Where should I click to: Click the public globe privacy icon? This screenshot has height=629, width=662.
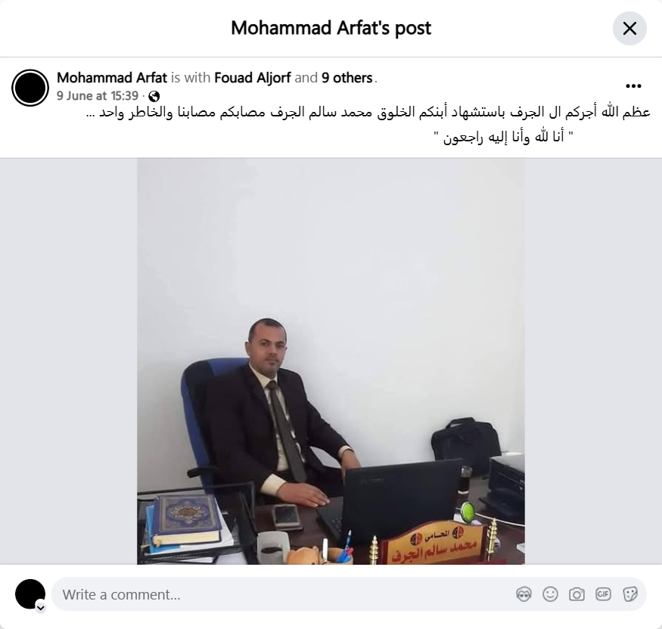coord(154,97)
